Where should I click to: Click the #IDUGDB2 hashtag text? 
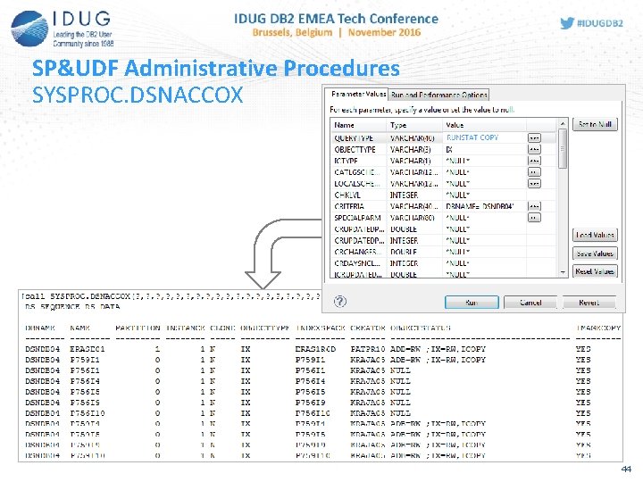coord(599,23)
